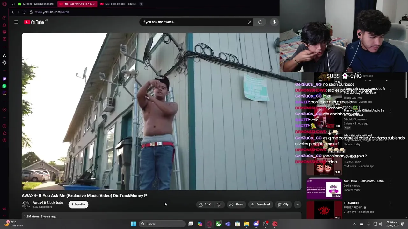The image size is (408, 229).
Task: Select the AWAX4 If You Ask tab
Action: tap(77, 4)
